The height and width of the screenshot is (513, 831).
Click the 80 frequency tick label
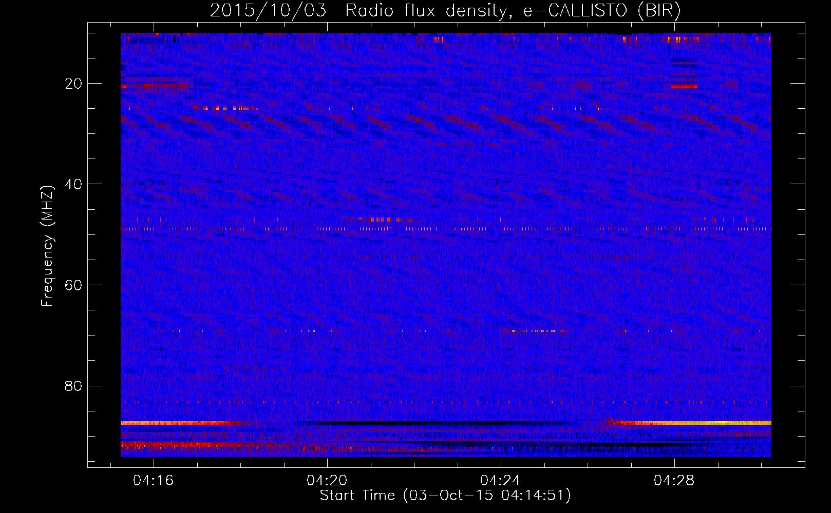point(73,386)
